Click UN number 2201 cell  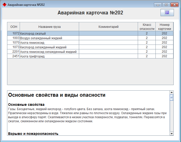tap(14, 52)
